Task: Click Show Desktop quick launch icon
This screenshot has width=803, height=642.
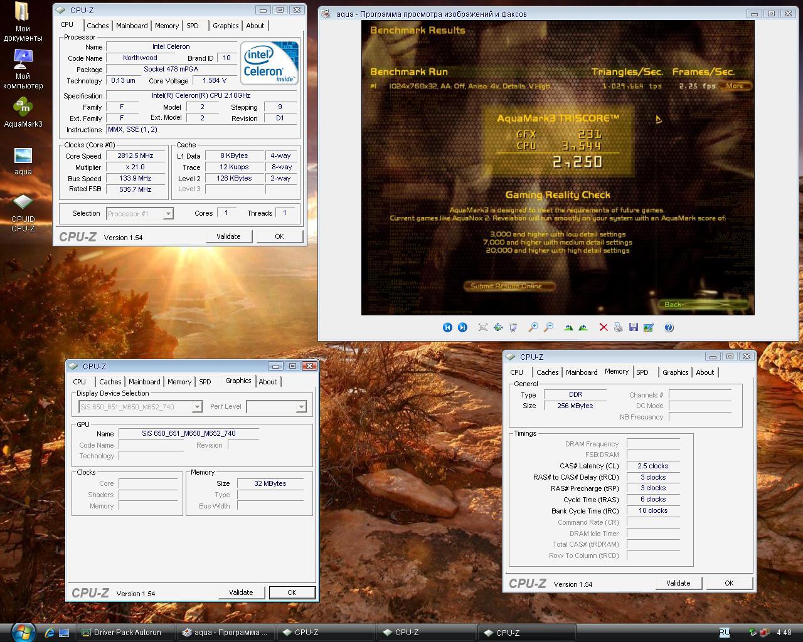Action: [65, 633]
